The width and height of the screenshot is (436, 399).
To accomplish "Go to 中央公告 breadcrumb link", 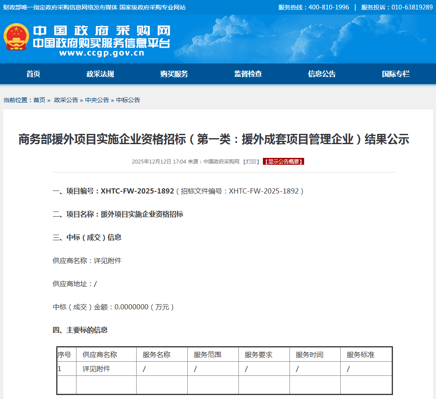I will [97, 100].
